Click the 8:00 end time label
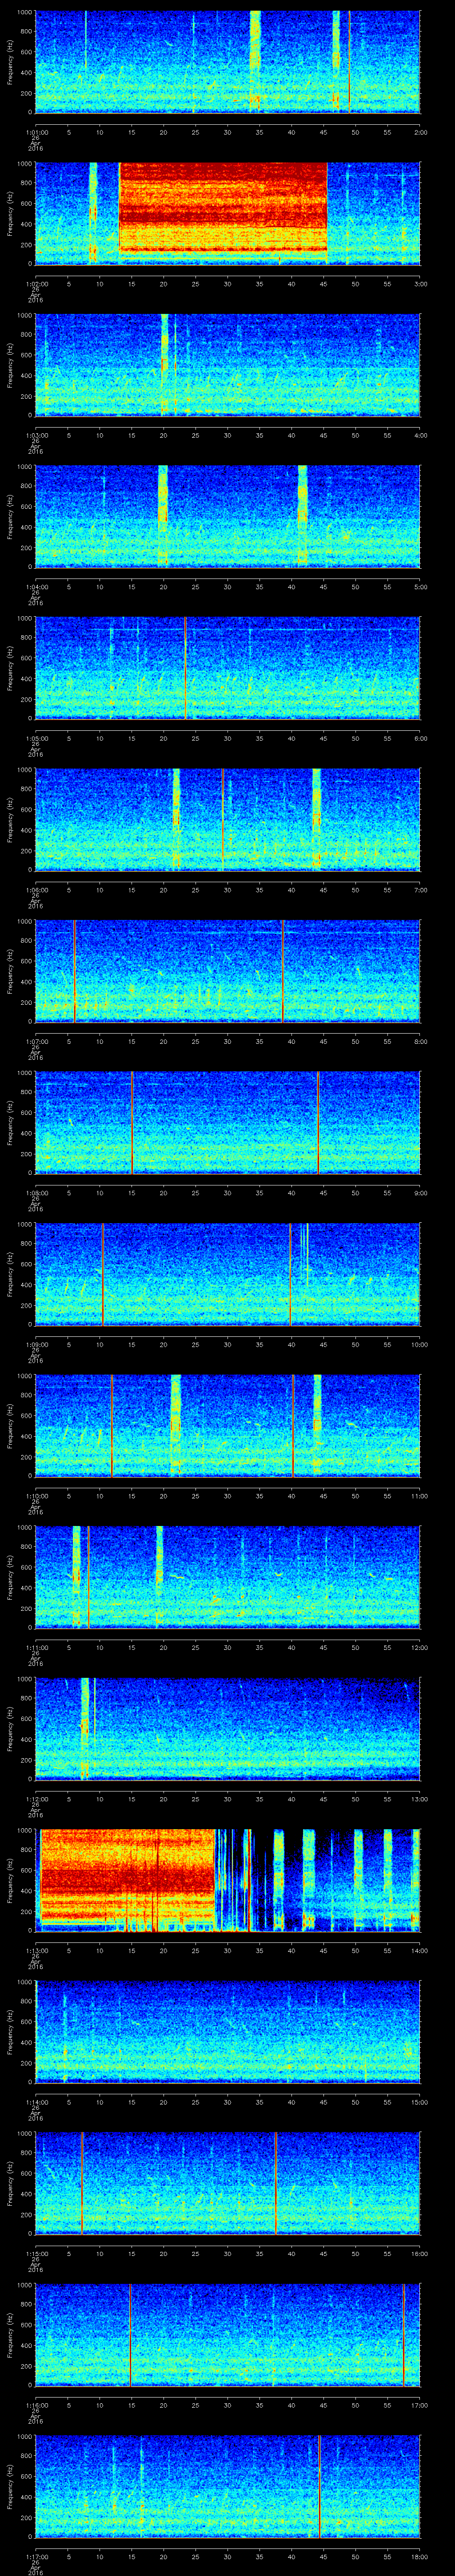Image resolution: width=455 pixels, height=2576 pixels. coord(421,1041)
